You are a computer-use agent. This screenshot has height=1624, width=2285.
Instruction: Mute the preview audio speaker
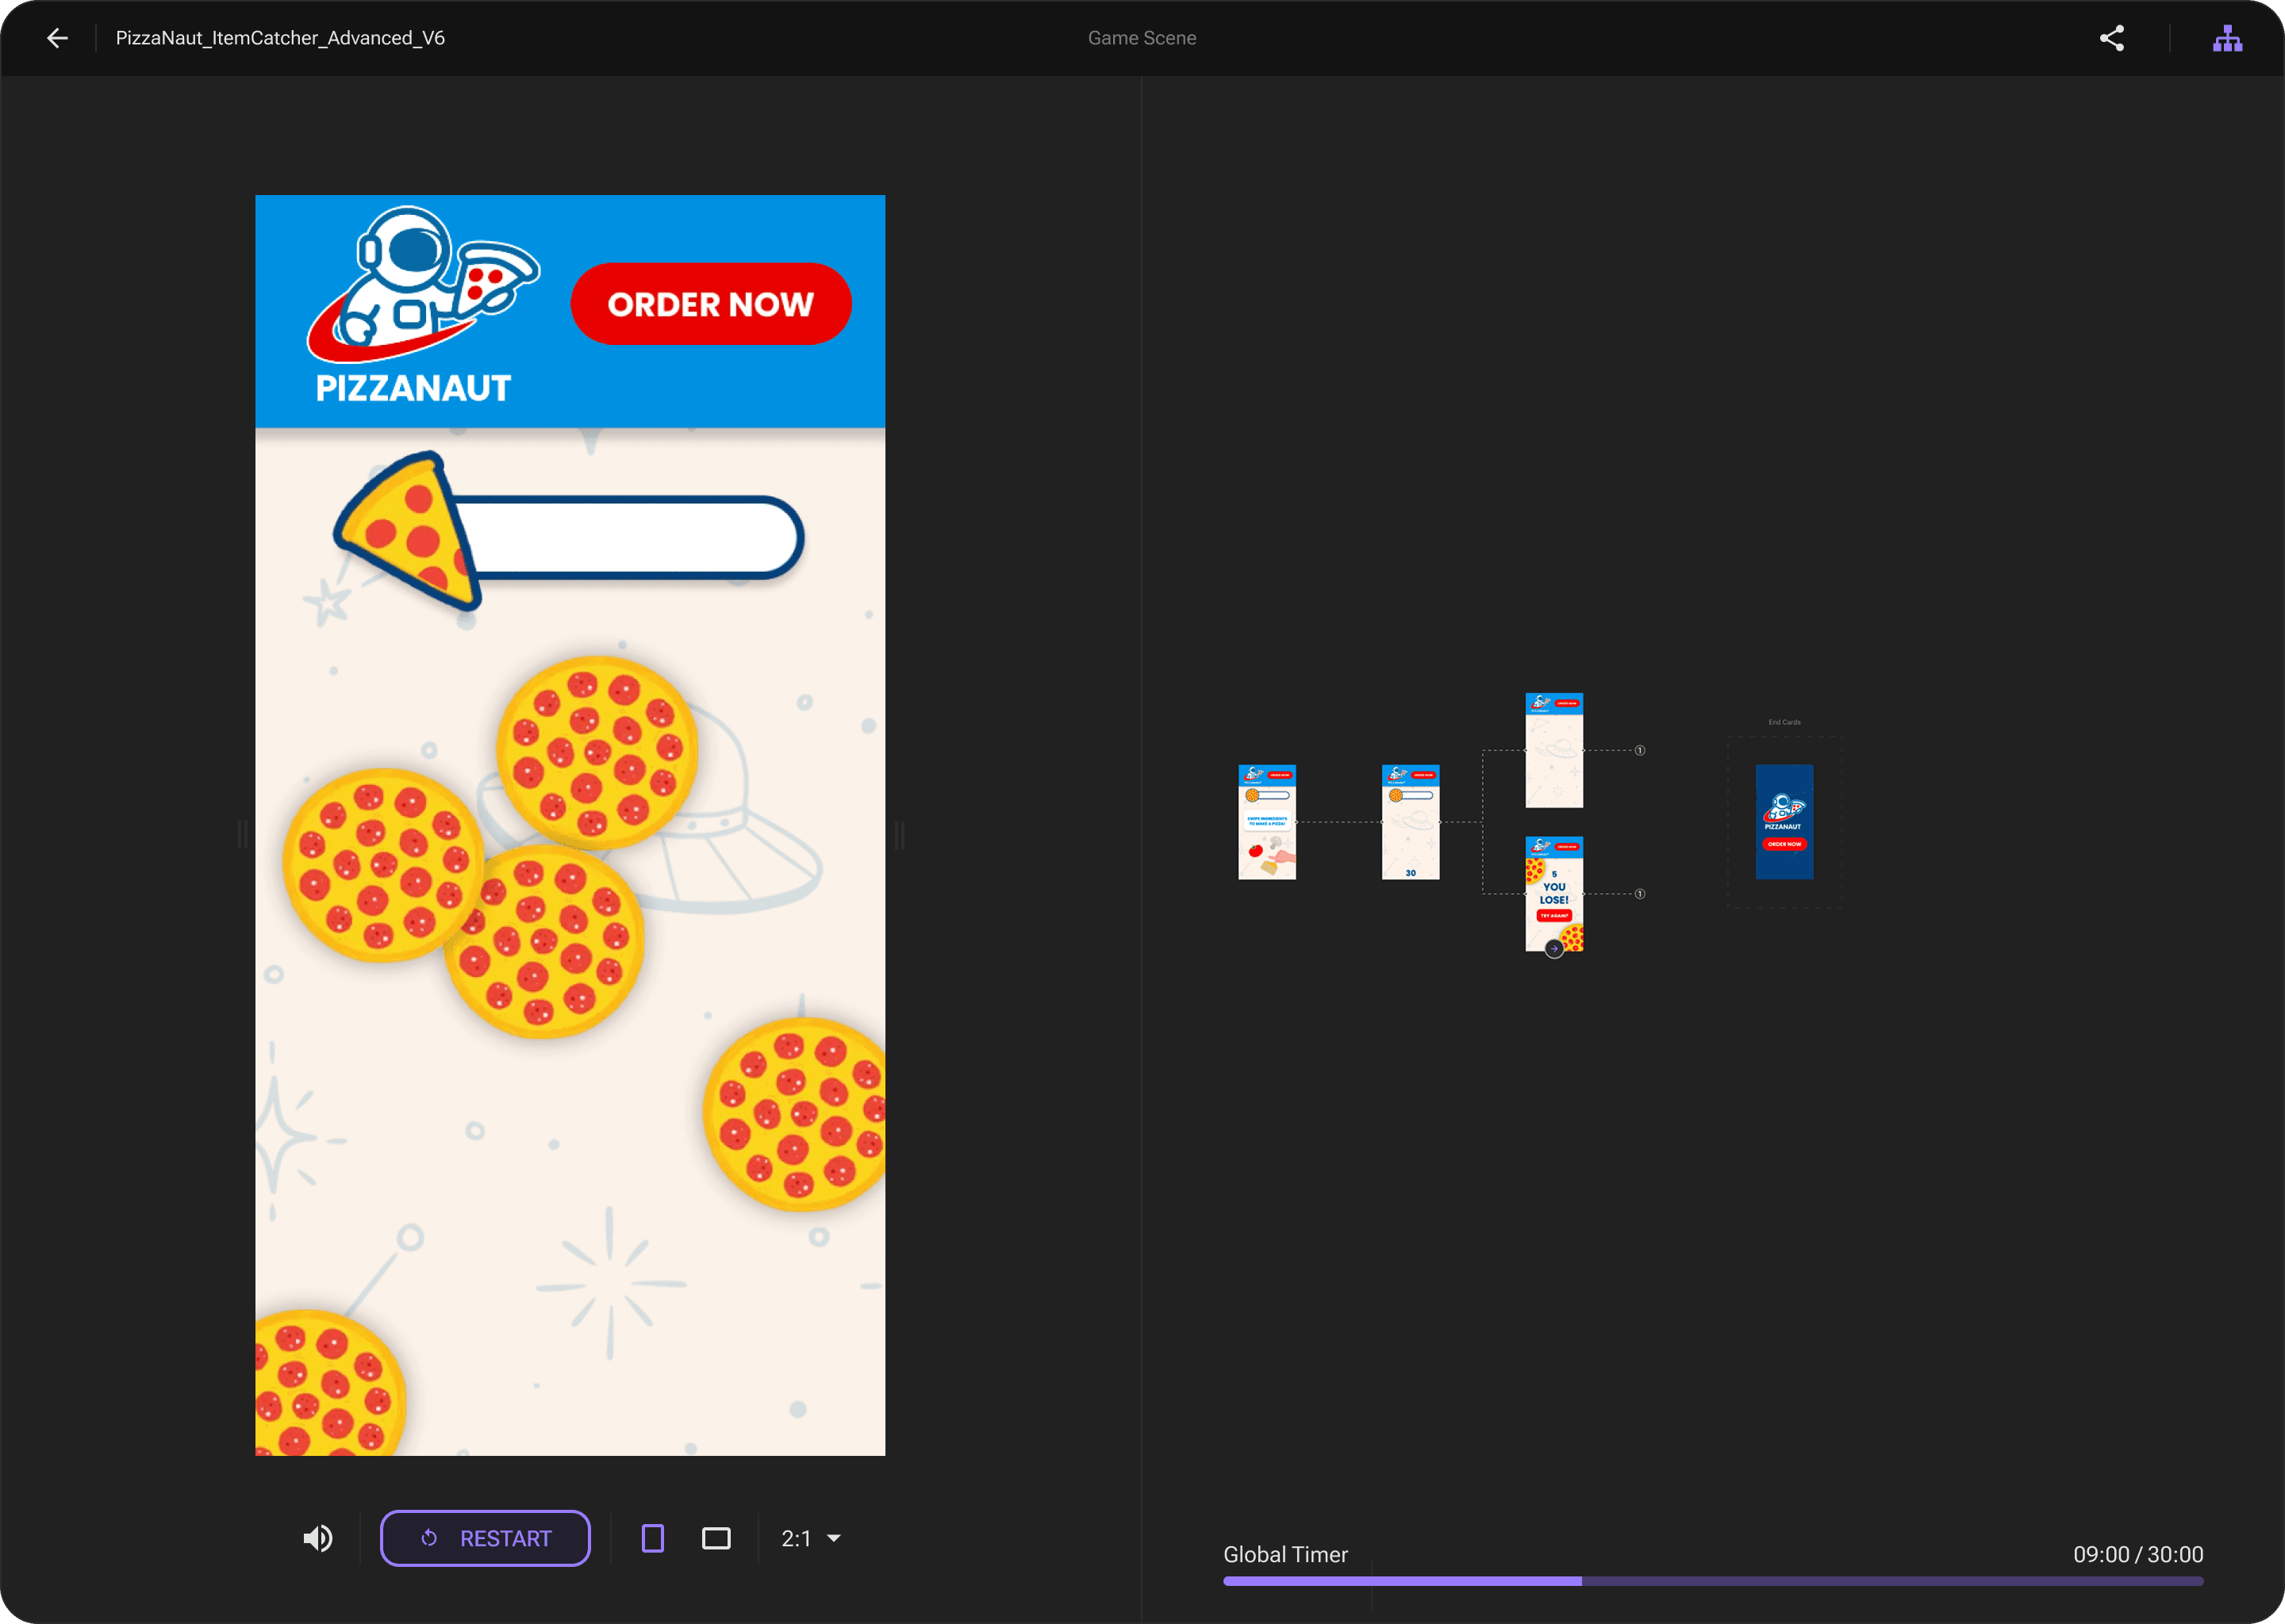pyautogui.click(x=317, y=1538)
